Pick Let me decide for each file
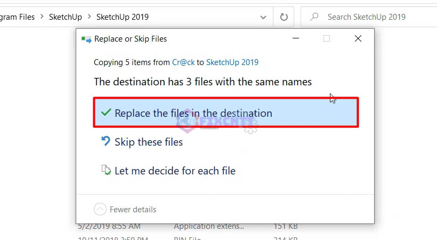 [175, 171]
